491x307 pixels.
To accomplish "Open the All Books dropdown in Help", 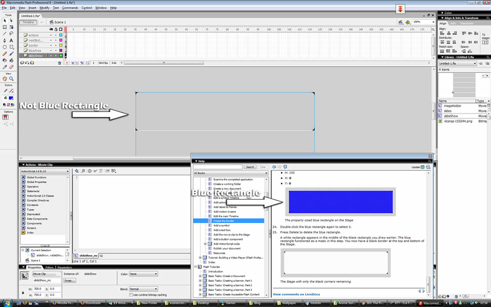I will [230, 173].
